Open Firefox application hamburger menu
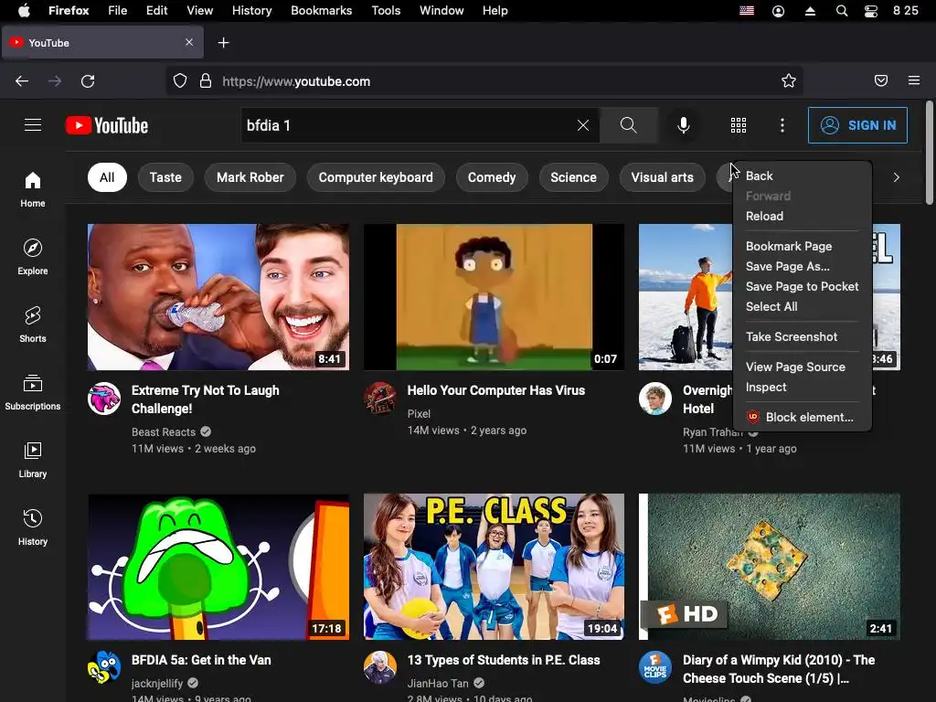The width and height of the screenshot is (936, 702). (x=914, y=80)
